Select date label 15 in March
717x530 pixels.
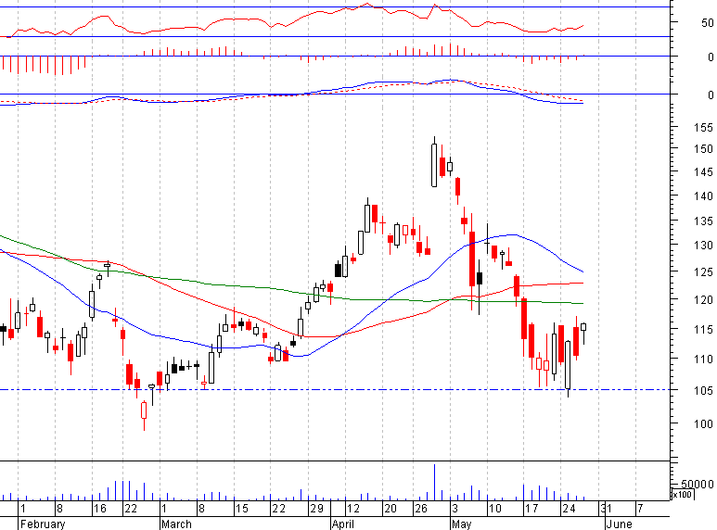[241, 509]
